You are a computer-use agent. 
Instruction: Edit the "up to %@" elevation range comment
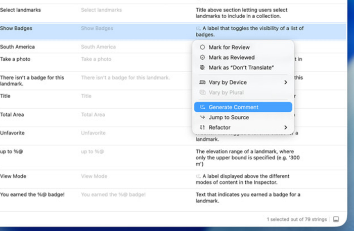pos(249,157)
